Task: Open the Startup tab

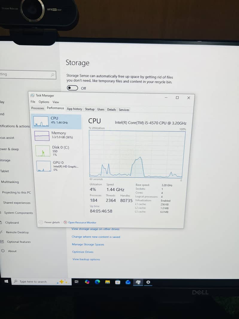Action: (90, 109)
